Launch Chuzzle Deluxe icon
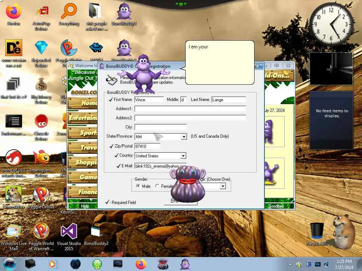 click(41, 127)
